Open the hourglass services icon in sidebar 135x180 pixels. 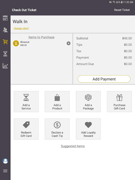coord(5,54)
